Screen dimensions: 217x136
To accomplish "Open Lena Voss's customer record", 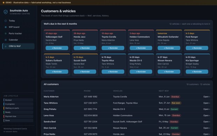I will click(206, 115).
